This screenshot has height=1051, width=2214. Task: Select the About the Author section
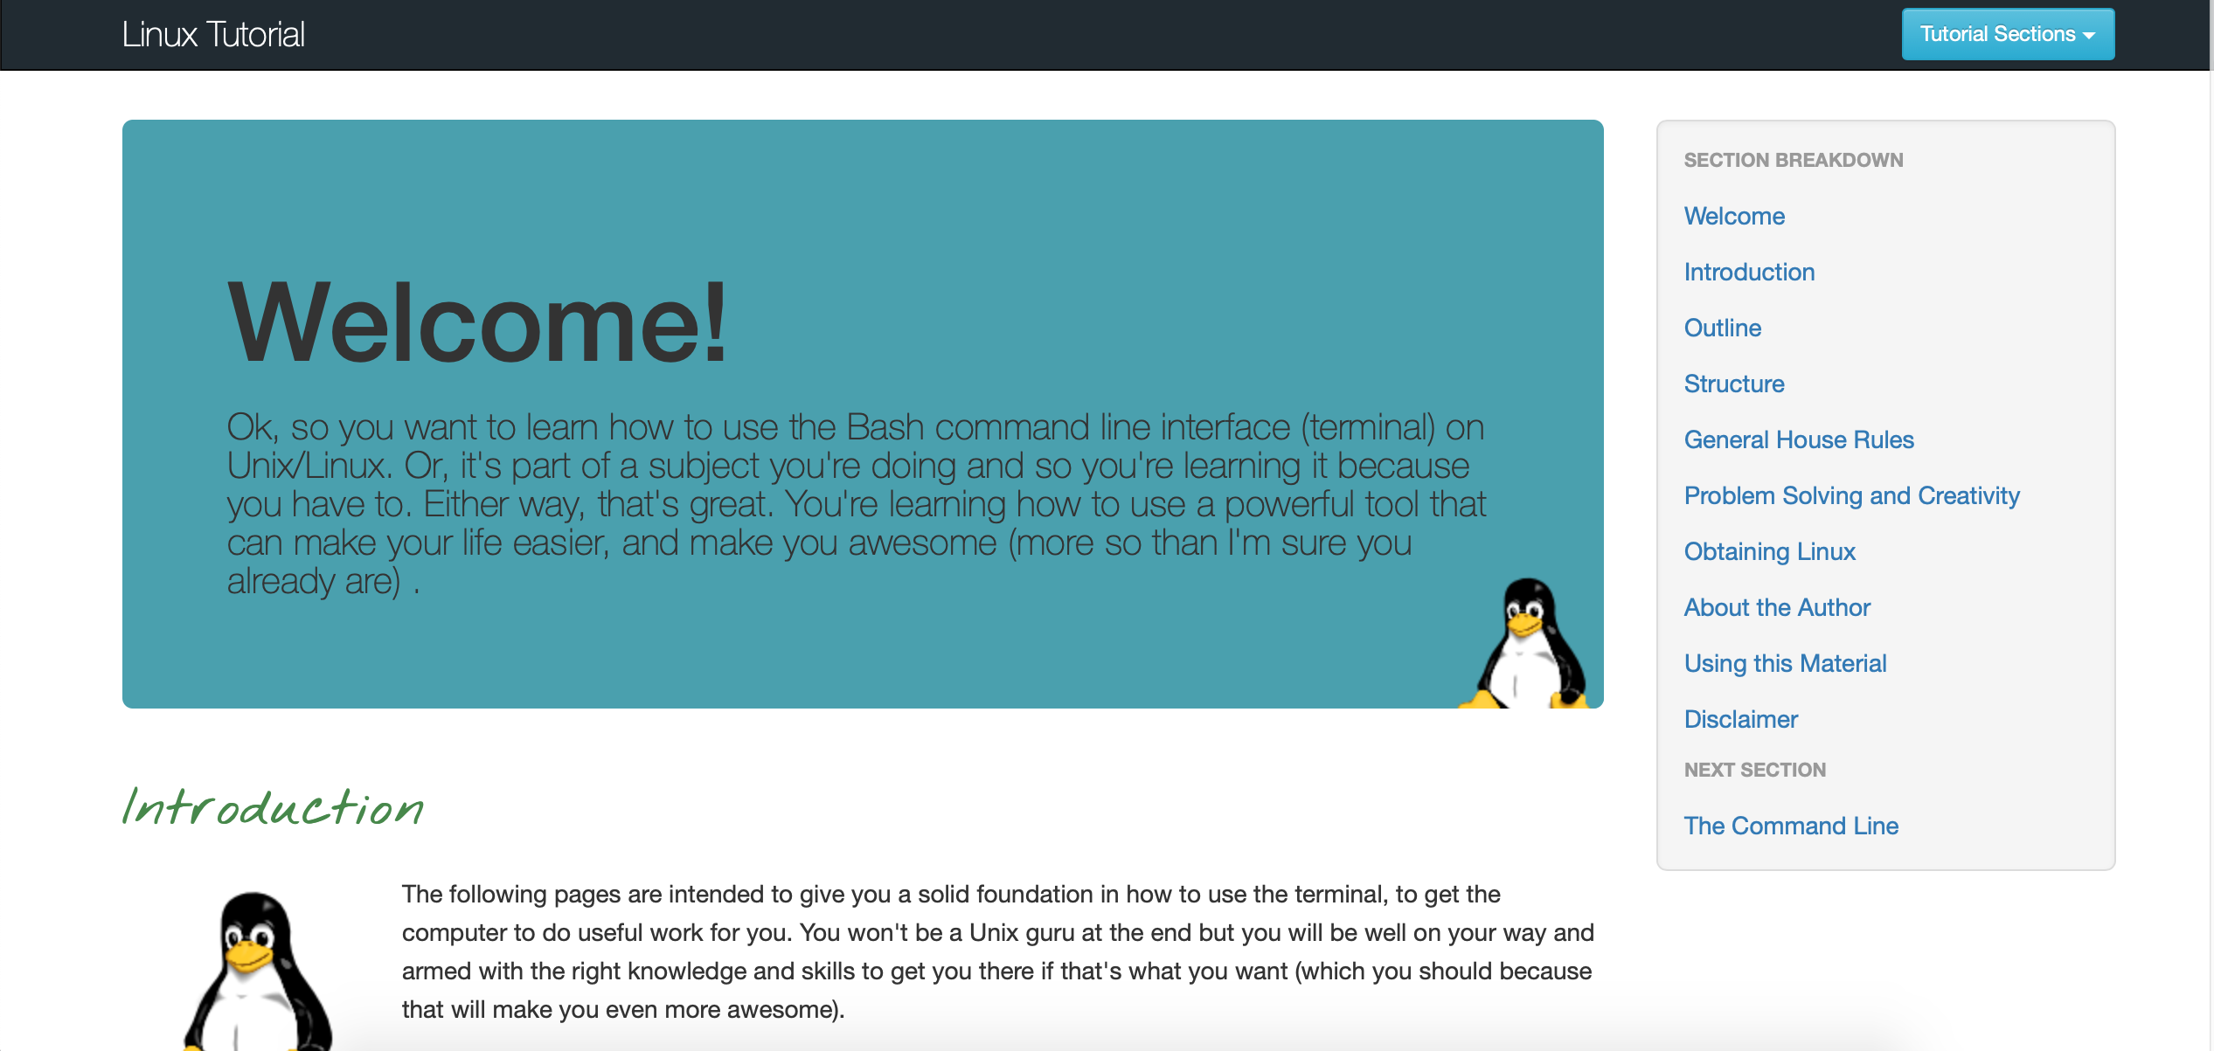click(x=1778, y=610)
